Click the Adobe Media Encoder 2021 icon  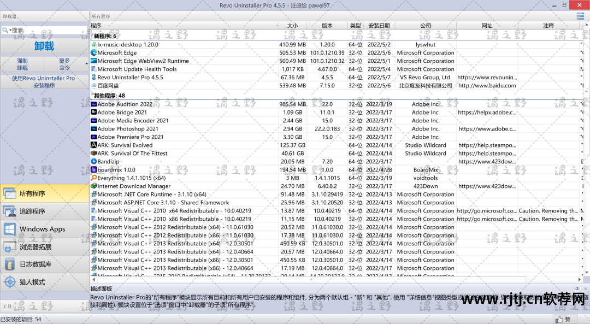[94, 120]
